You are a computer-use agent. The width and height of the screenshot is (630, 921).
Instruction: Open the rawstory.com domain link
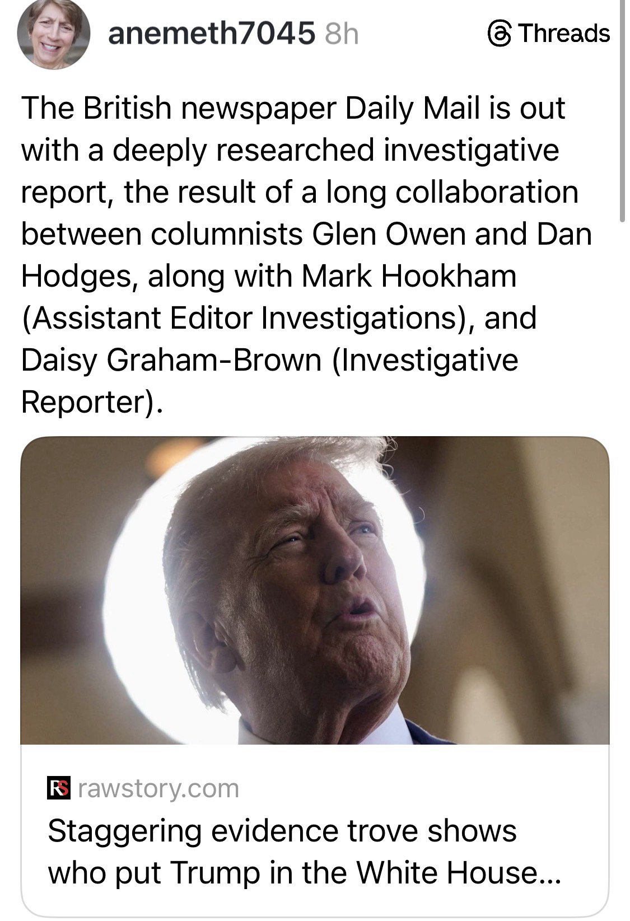[159, 788]
